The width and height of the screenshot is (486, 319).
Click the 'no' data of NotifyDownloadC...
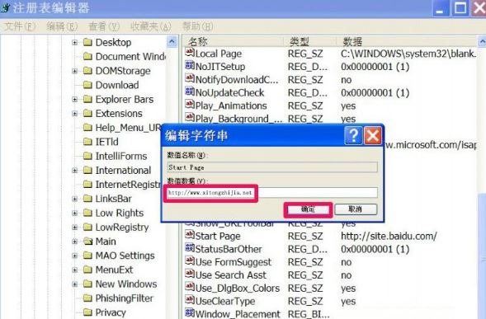[347, 80]
